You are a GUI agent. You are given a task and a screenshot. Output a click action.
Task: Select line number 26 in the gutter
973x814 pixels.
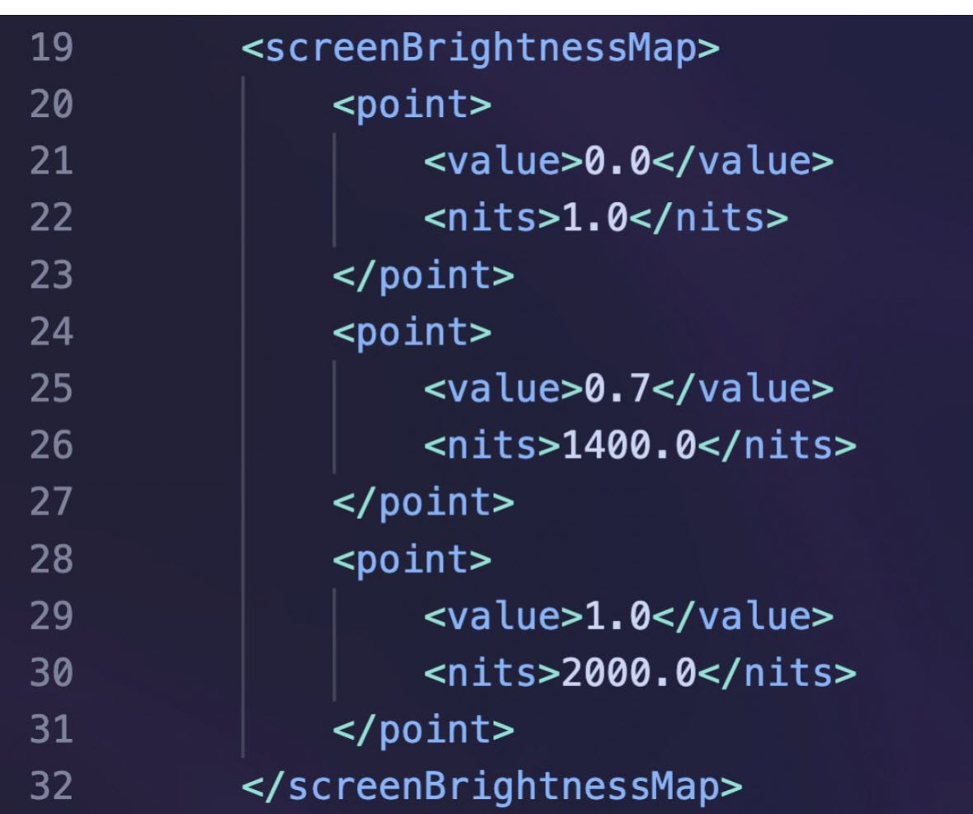click(51, 445)
